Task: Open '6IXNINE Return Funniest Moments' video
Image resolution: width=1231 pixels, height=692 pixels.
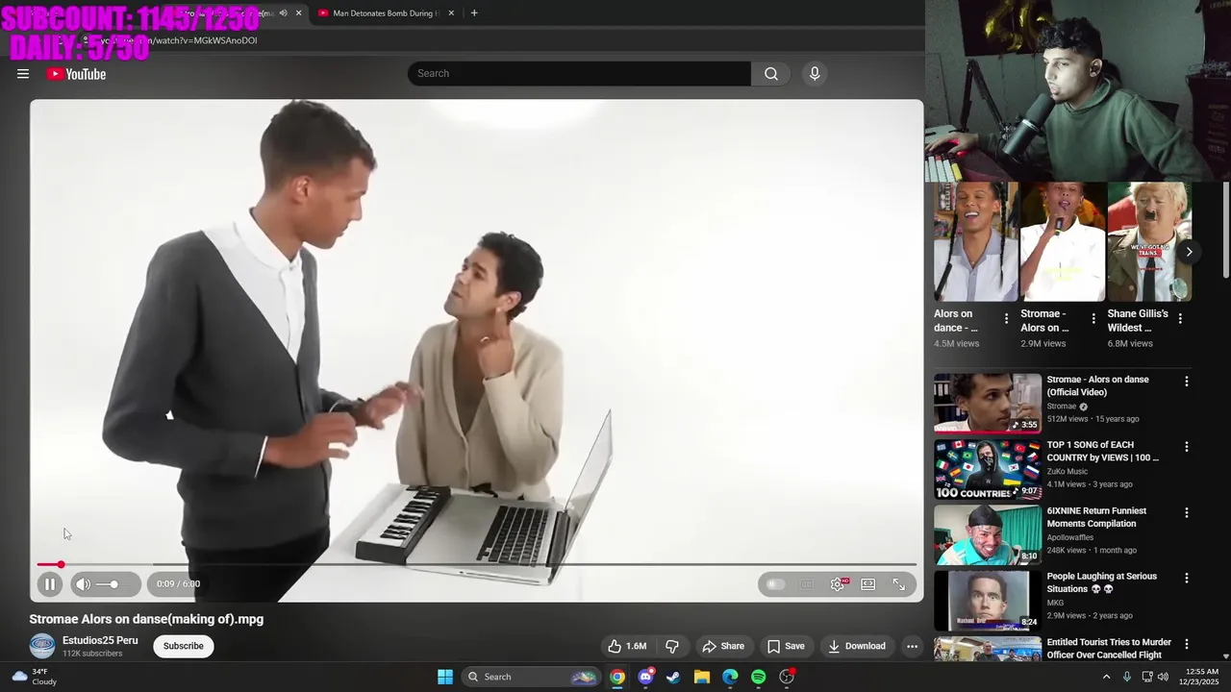Action: pyautogui.click(x=1096, y=517)
